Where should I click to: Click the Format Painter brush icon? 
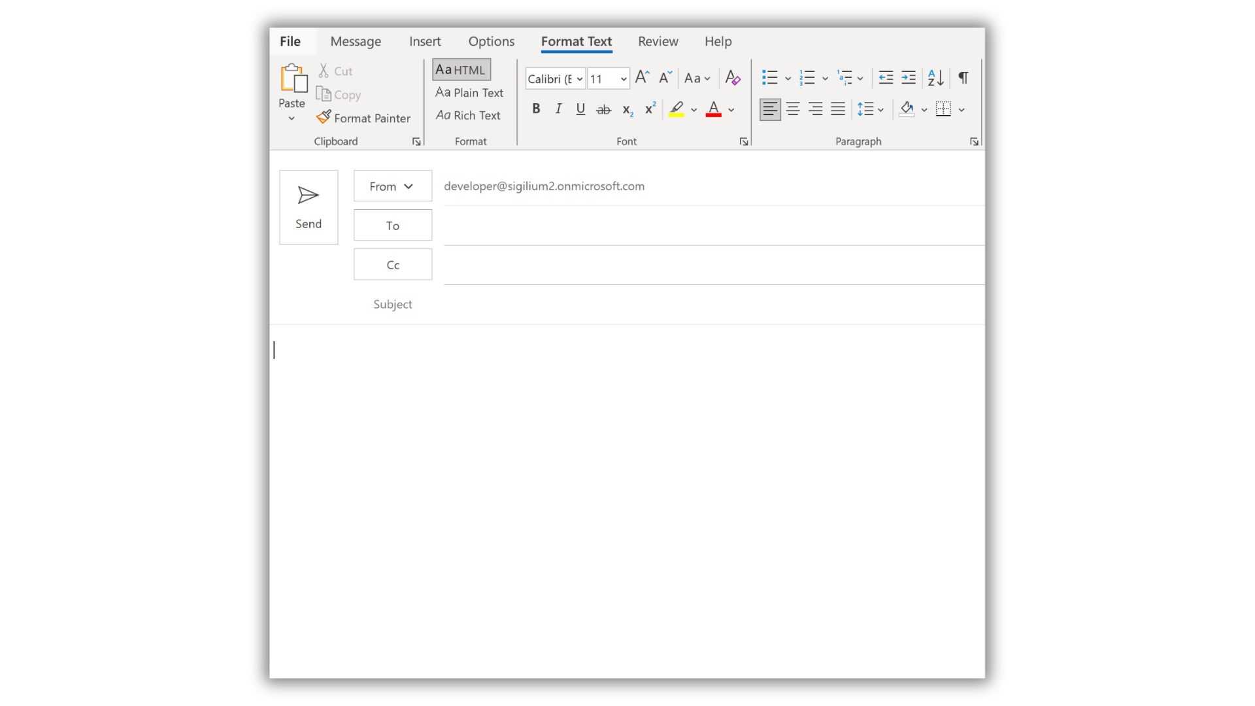(x=324, y=117)
